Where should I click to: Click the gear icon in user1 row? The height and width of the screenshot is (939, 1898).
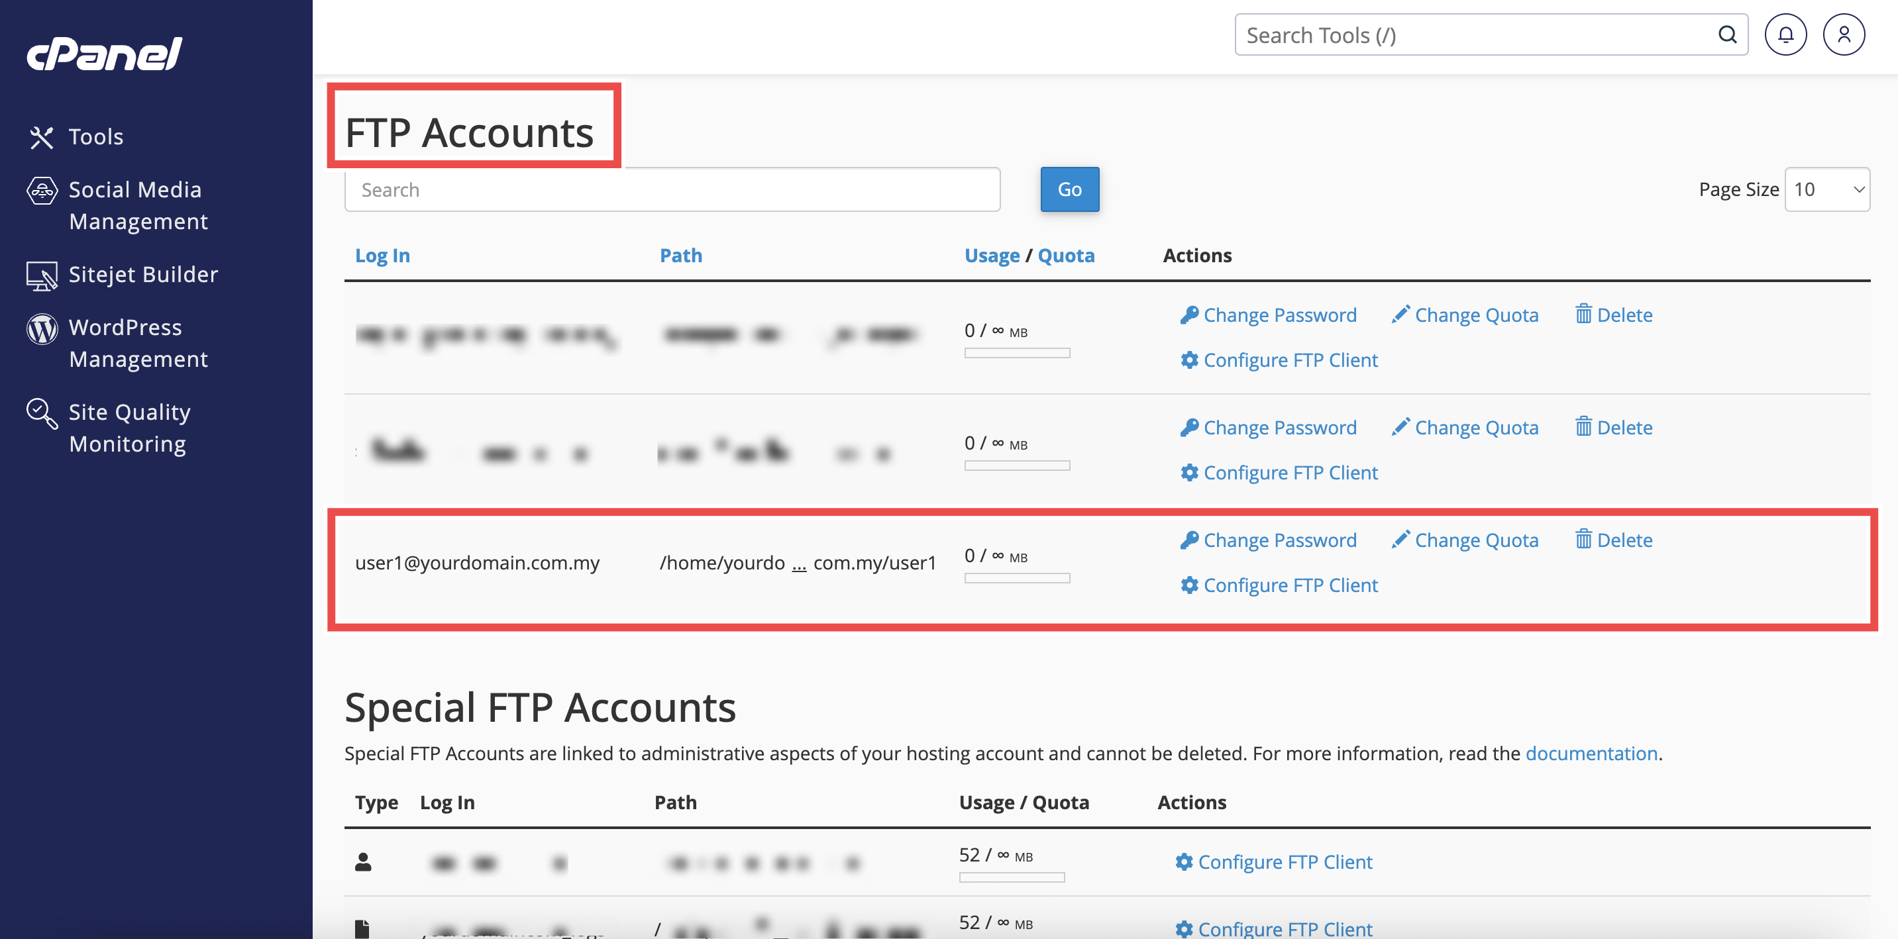[1189, 585]
